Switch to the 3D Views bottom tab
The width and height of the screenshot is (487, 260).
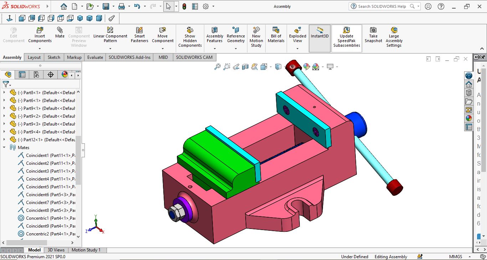pos(56,250)
